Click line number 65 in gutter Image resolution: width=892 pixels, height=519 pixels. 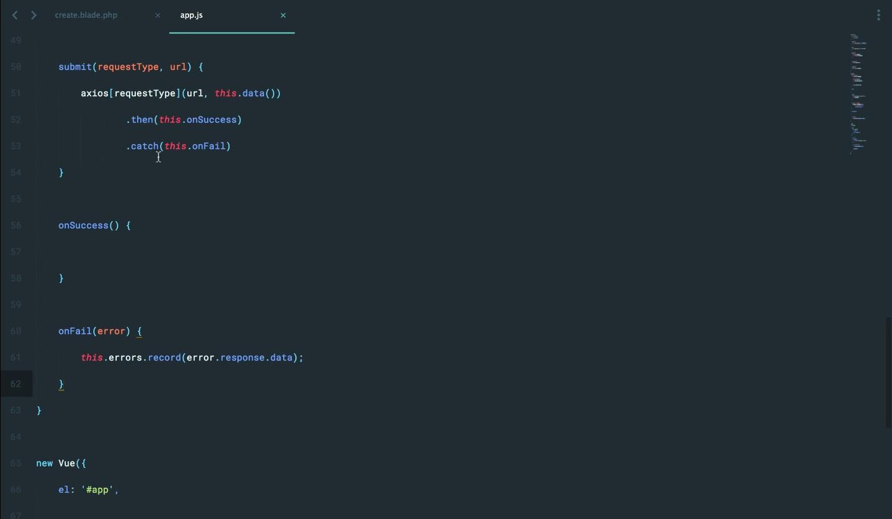pos(16,463)
